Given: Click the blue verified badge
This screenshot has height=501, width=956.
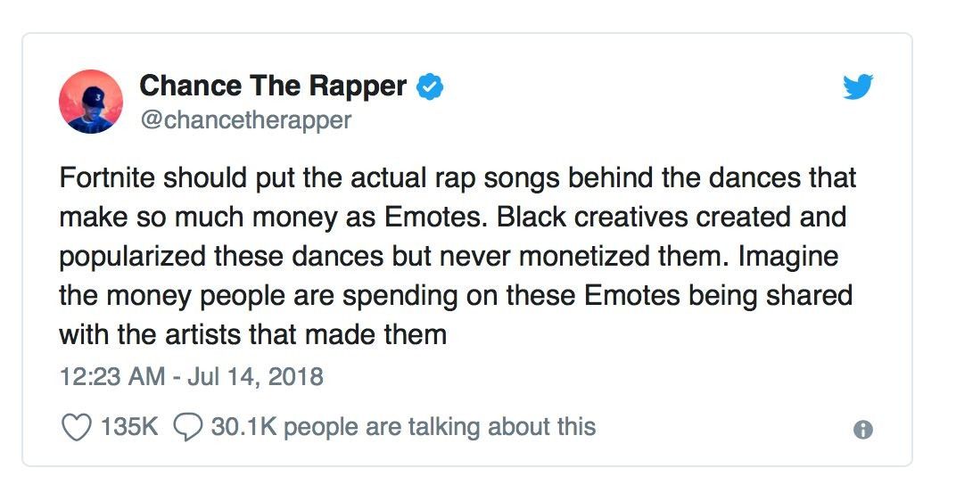Looking at the screenshot, I should pyautogui.click(x=430, y=87).
